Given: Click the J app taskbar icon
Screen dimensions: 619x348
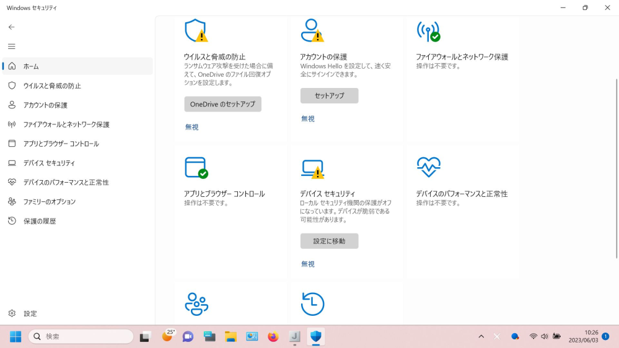Looking at the screenshot, I should [294, 337].
